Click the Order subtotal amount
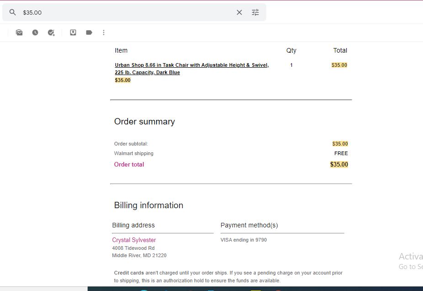This screenshot has width=423, height=291. point(340,144)
